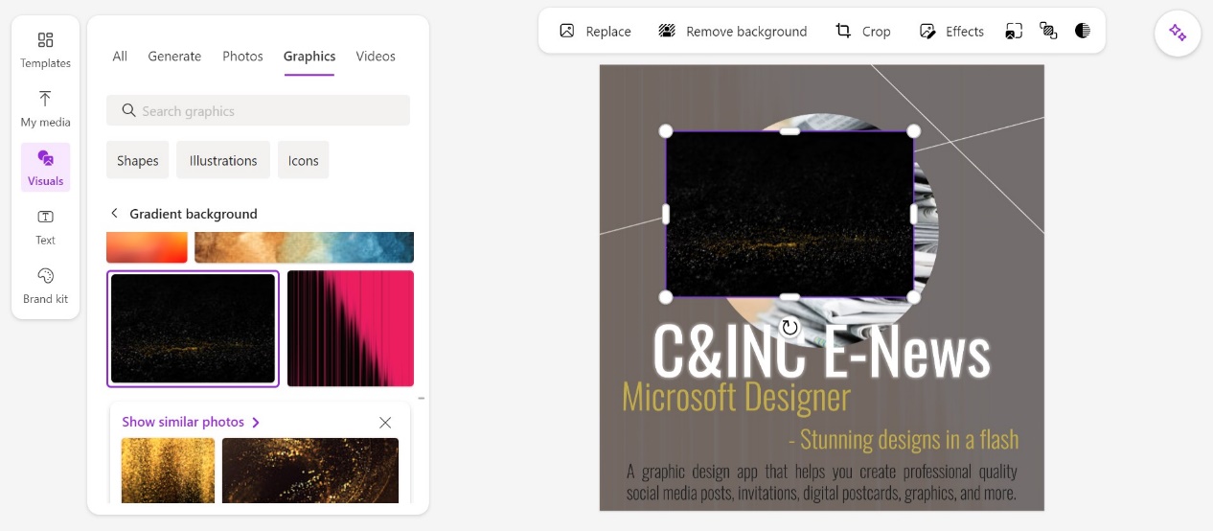Click the opacity half-circle icon
The width and height of the screenshot is (1213, 531).
pos(1083,31)
